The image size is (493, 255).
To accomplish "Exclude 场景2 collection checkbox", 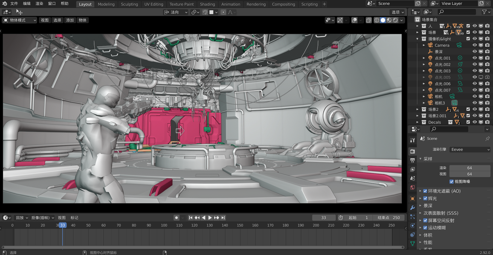I will tap(468, 109).
